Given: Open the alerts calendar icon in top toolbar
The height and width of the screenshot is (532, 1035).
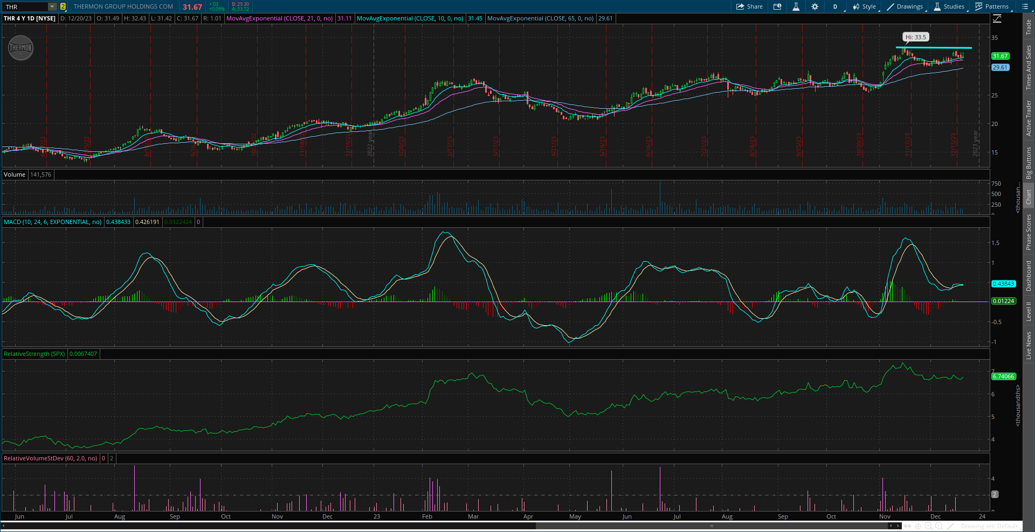Looking at the screenshot, I should (x=777, y=6).
